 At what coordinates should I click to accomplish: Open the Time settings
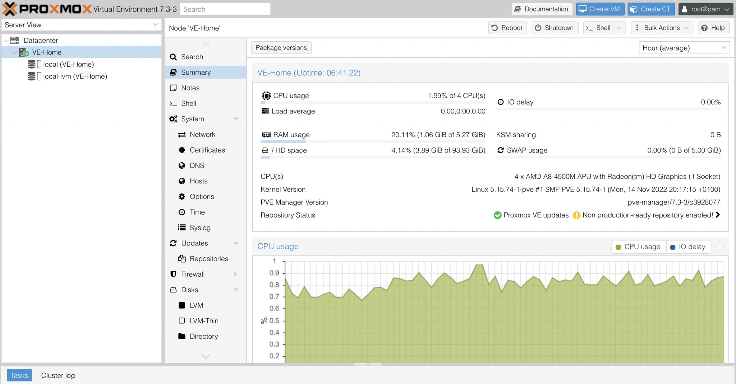[x=182, y=212]
